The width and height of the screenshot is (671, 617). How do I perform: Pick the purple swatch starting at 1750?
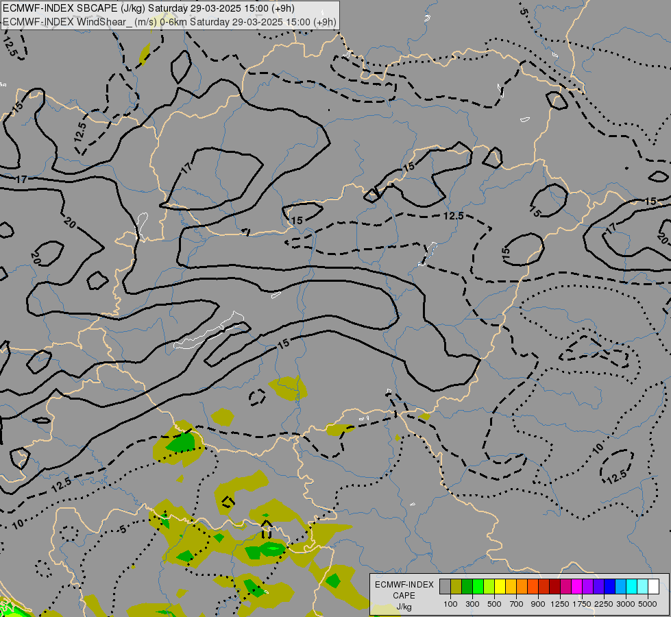(587, 586)
